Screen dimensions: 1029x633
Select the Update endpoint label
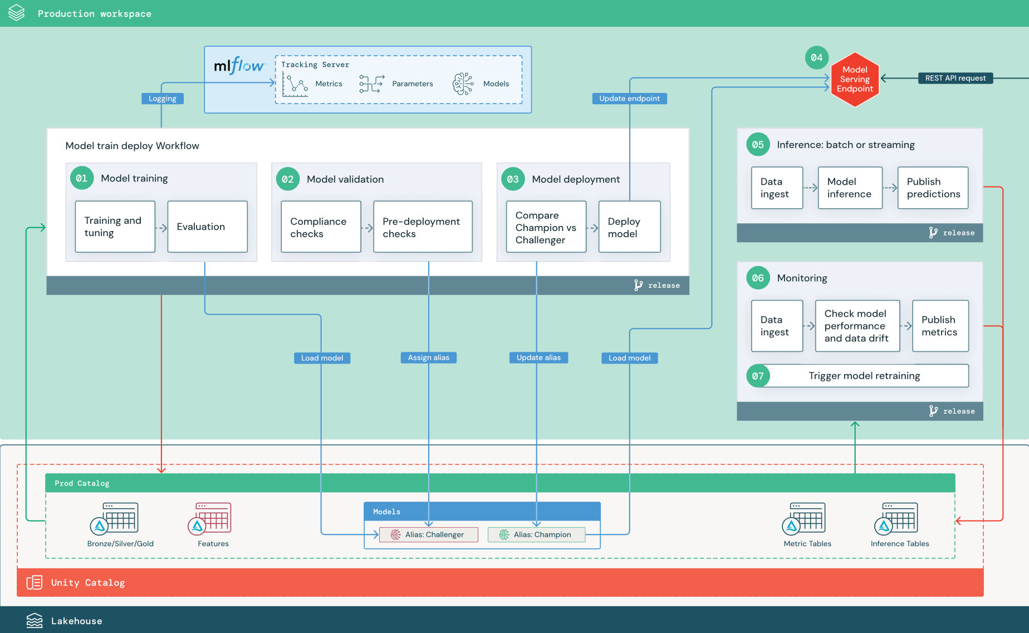click(629, 99)
